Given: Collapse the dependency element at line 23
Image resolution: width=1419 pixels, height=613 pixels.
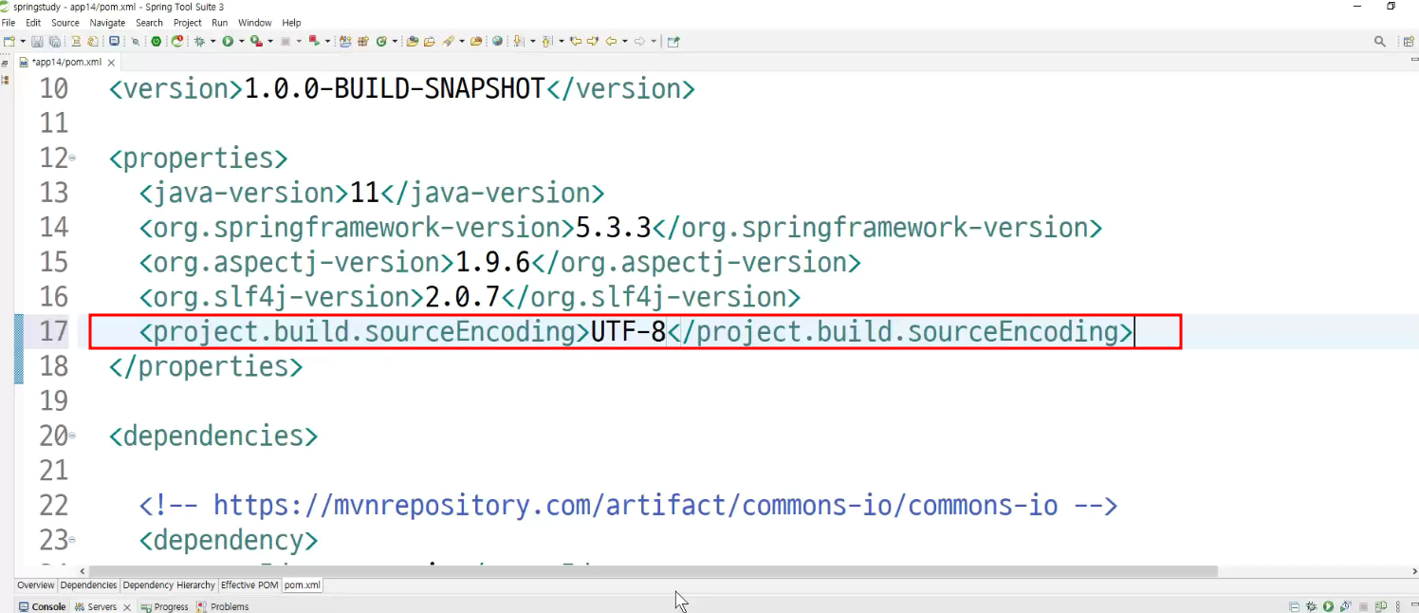Looking at the screenshot, I should coord(72,541).
